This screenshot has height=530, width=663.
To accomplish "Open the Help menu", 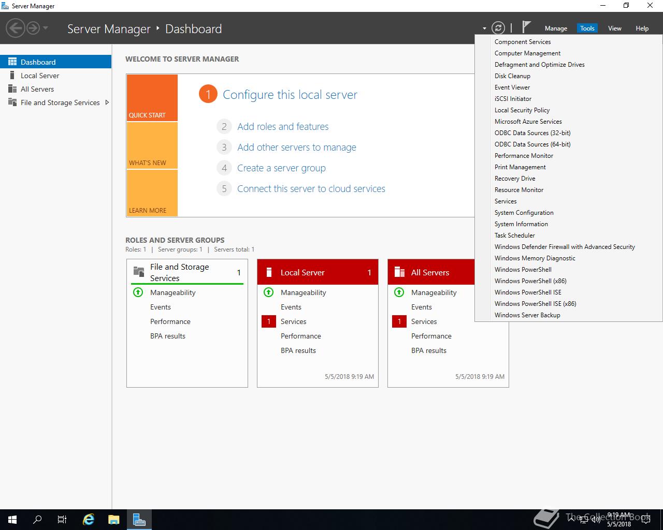I will (x=642, y=28).
